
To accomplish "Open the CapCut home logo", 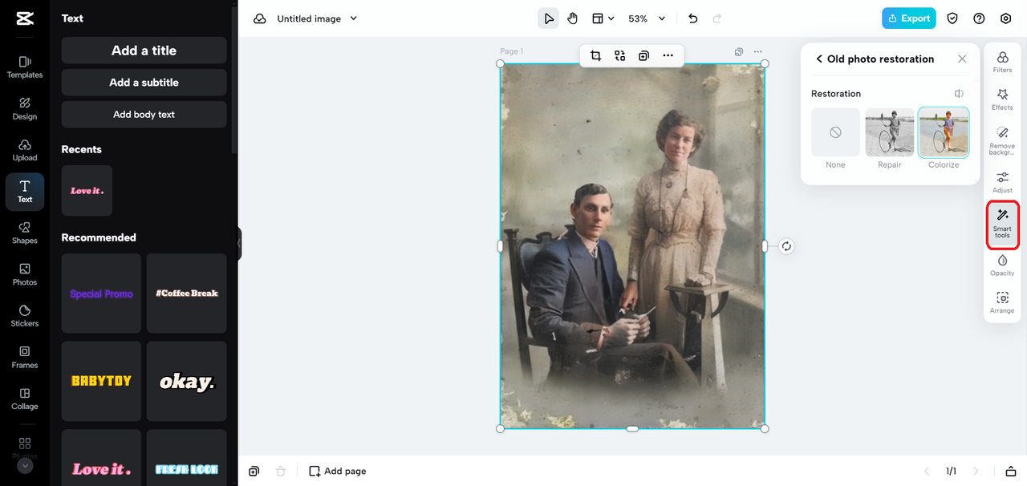I will click(24, 19).
